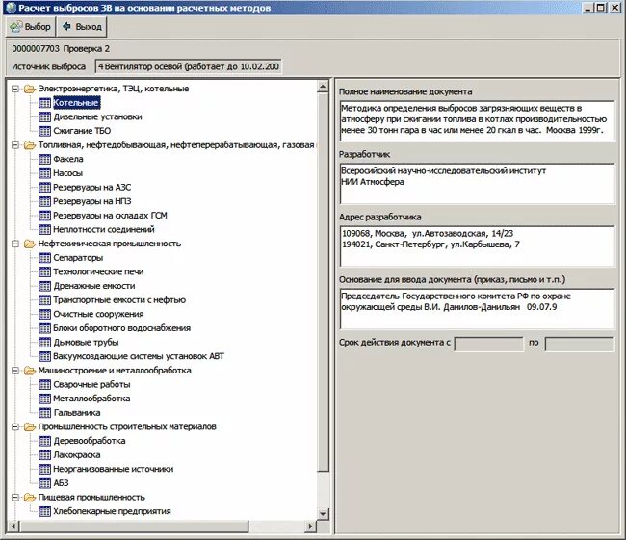Viewport: 626px width, 540px height.
Task: Click the table icon next to Котельные
Action: [x=44, y=103]
